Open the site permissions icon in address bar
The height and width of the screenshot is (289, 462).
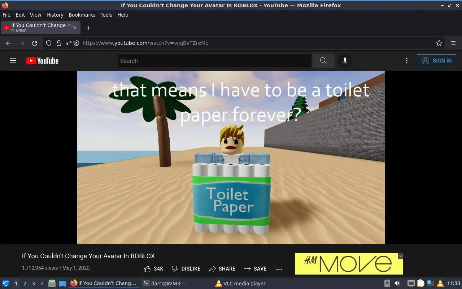coord(69,43)
